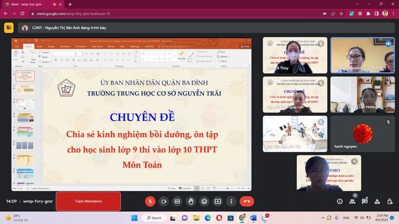Click the red Track Attendance button

pyautogui.click(x=88, y=201)
